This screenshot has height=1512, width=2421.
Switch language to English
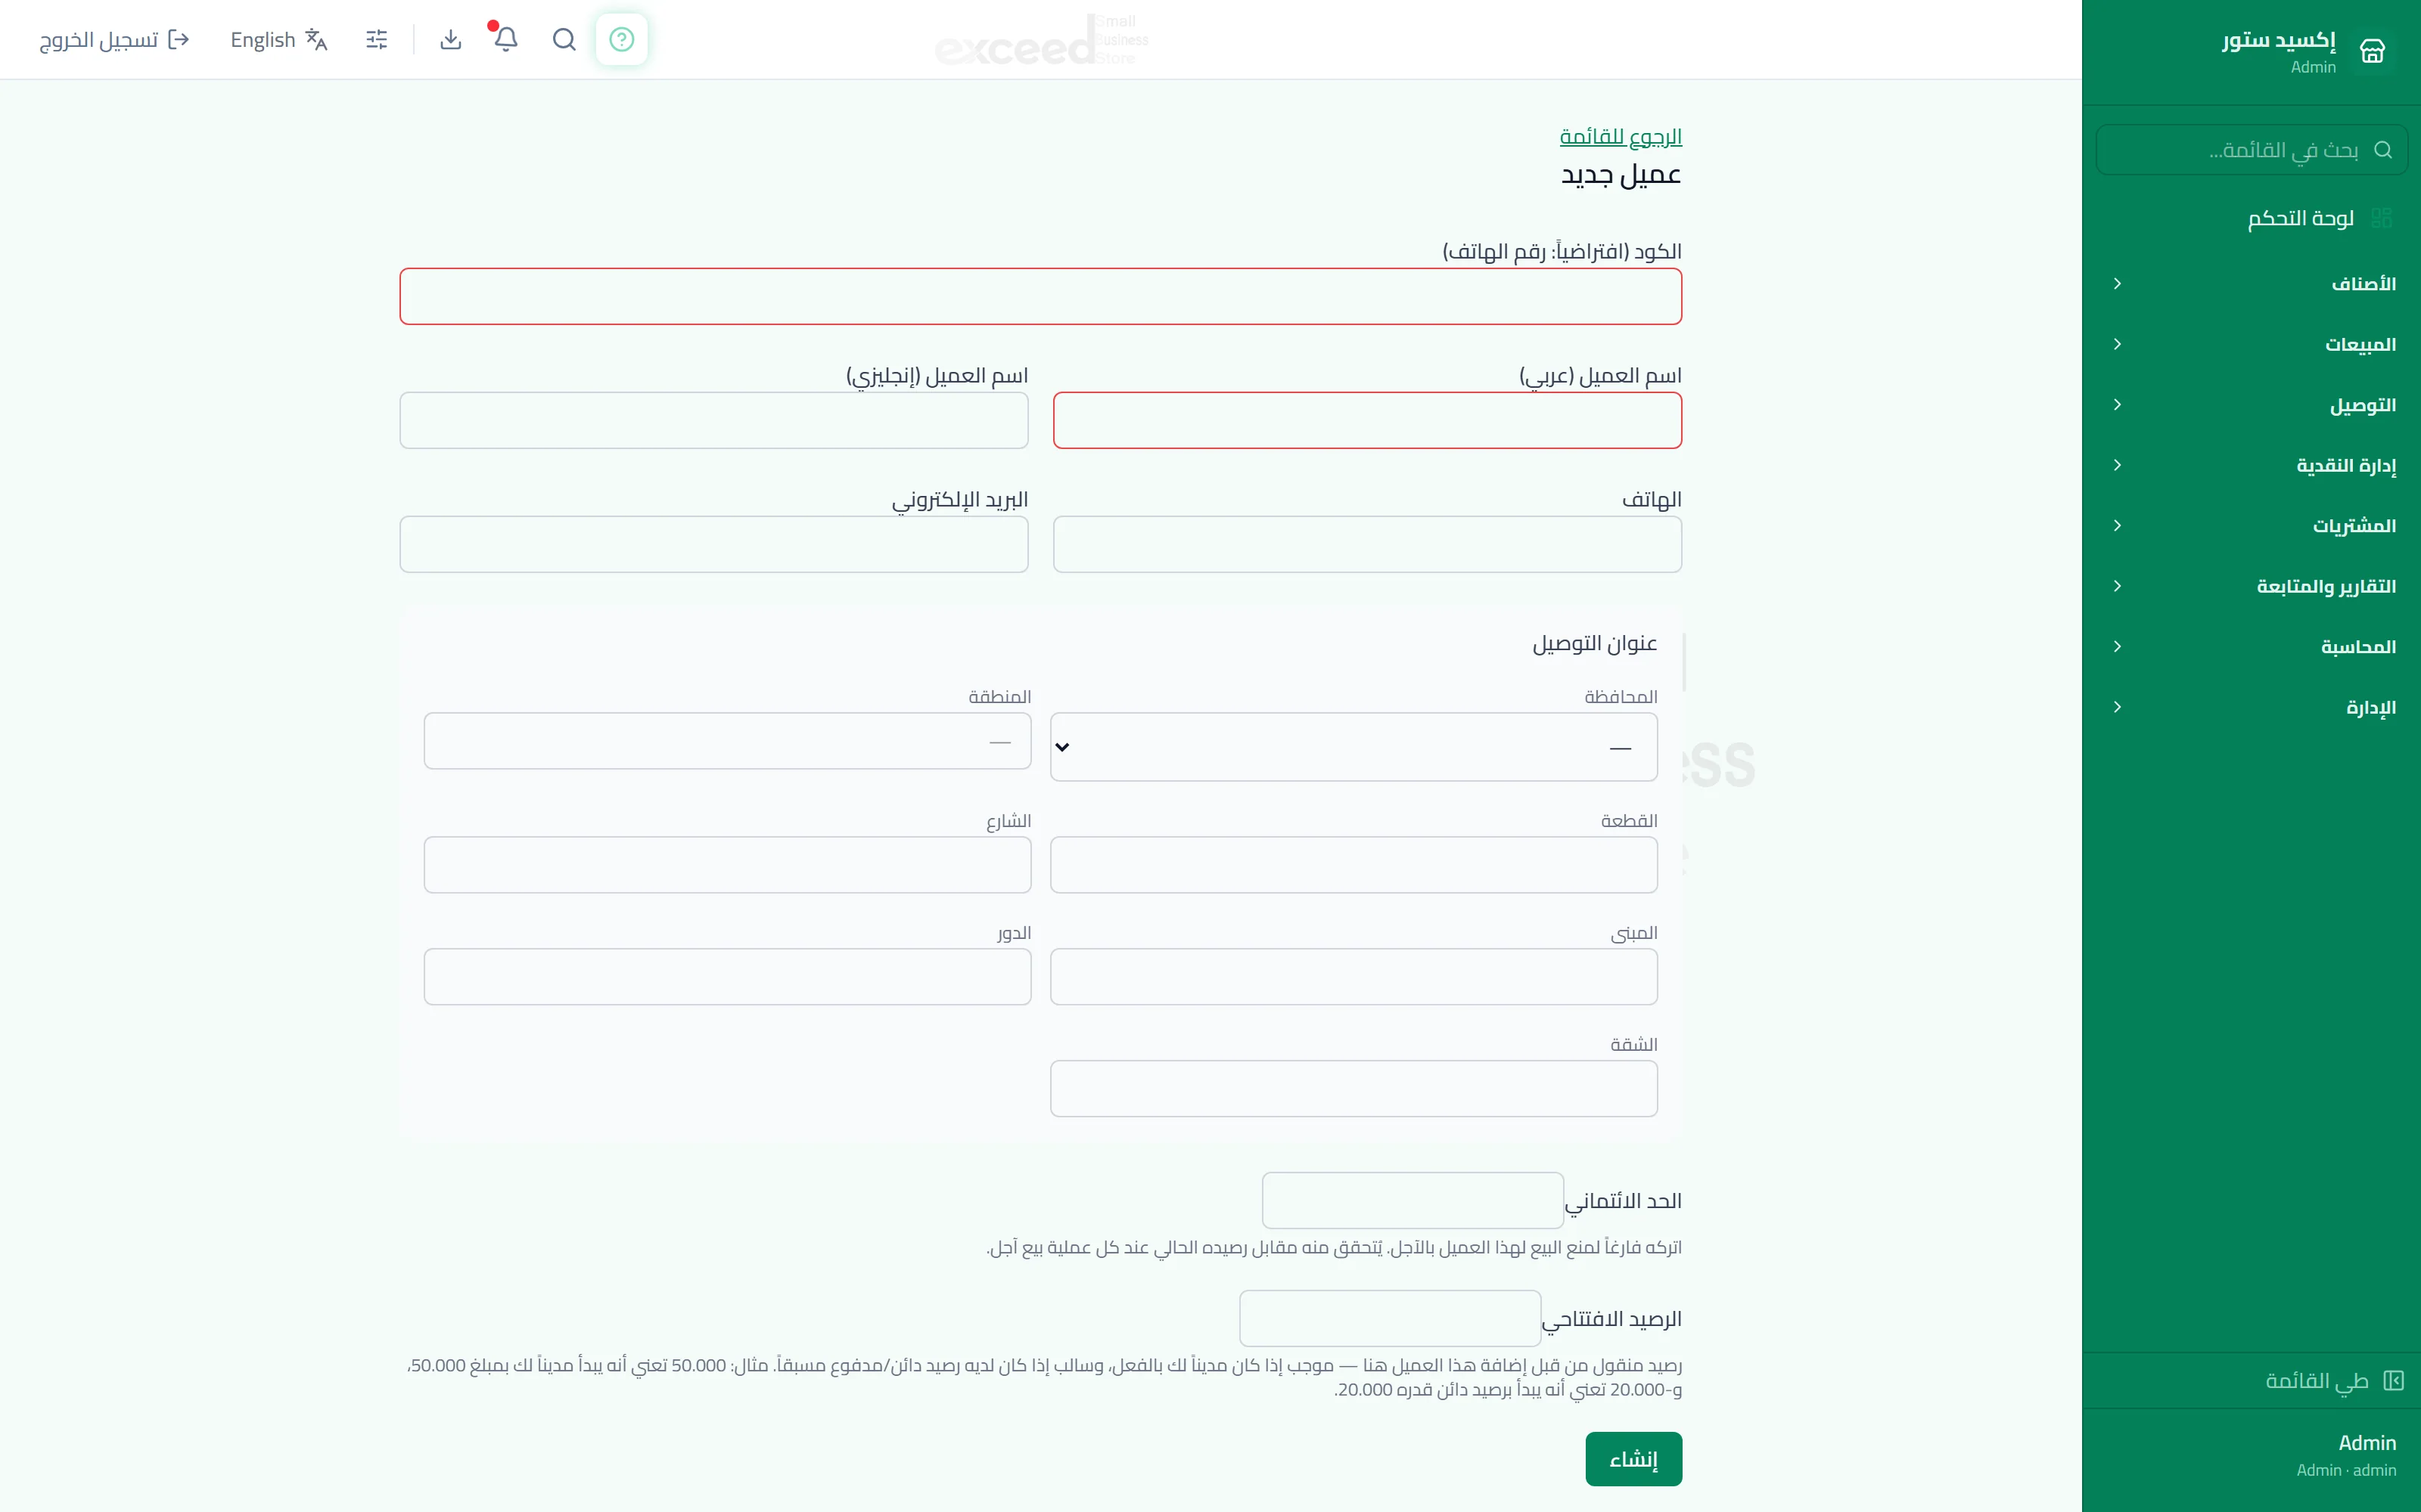279,39
